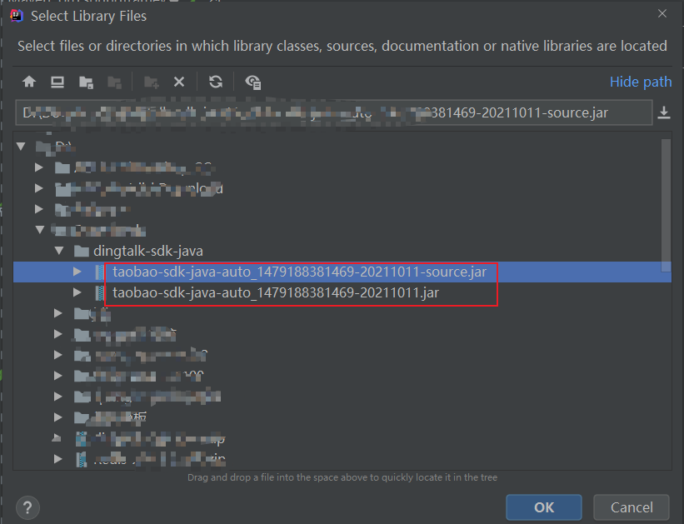Go to the home directory icon
This screenshot has height=524, width=684.
tap(29, 82)
